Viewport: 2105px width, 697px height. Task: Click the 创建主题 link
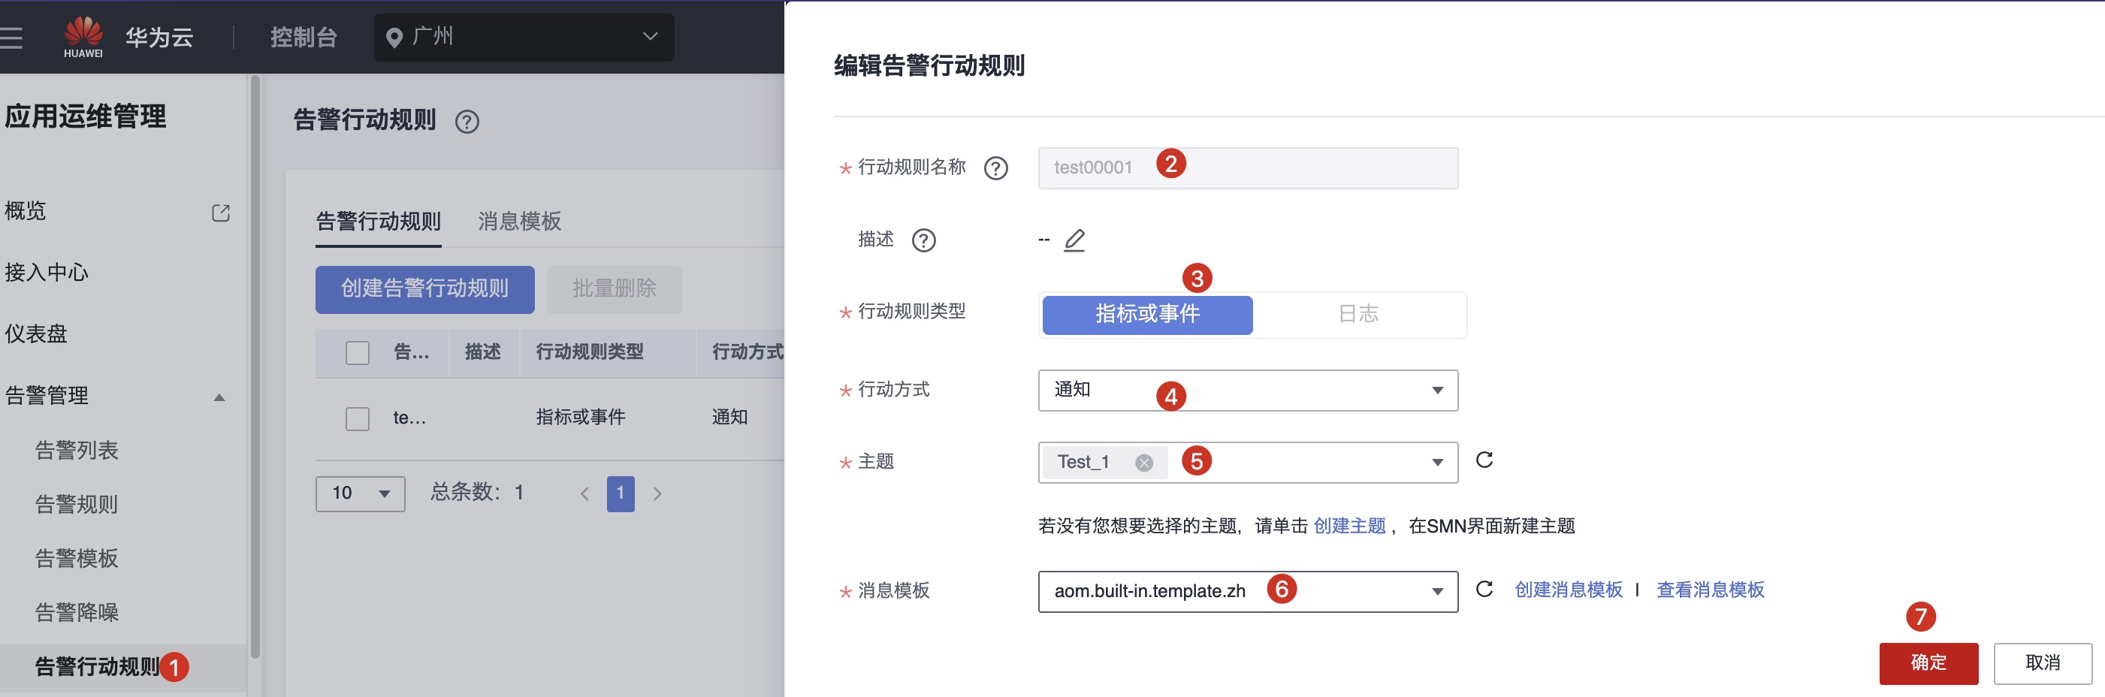point(1350,526)
